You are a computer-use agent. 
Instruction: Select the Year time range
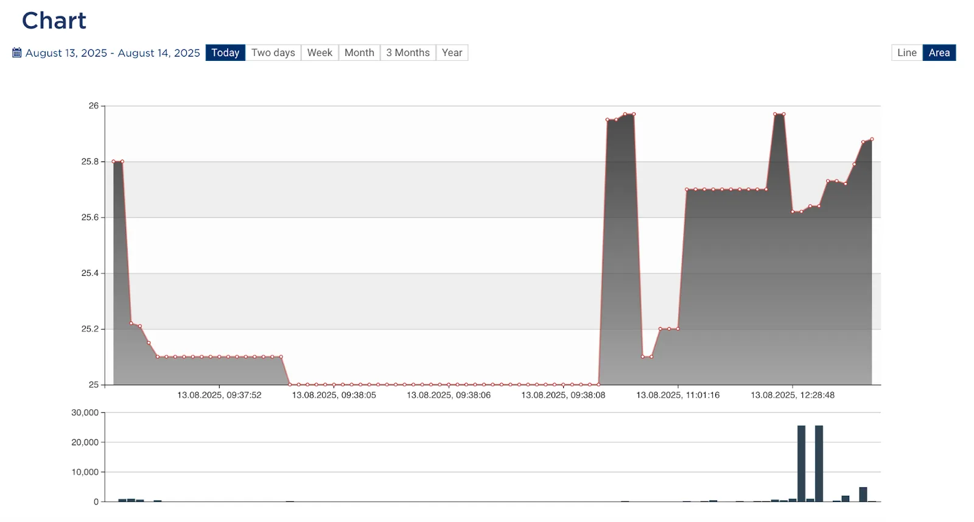[x=452, y=53]
